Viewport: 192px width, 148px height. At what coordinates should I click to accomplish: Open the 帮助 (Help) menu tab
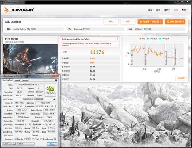184,10
